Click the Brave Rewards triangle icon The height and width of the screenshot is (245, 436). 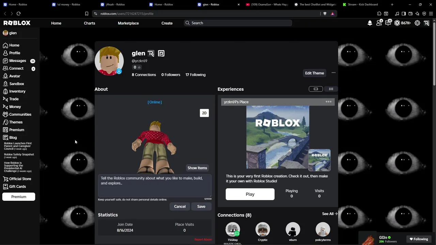point(332,14)
